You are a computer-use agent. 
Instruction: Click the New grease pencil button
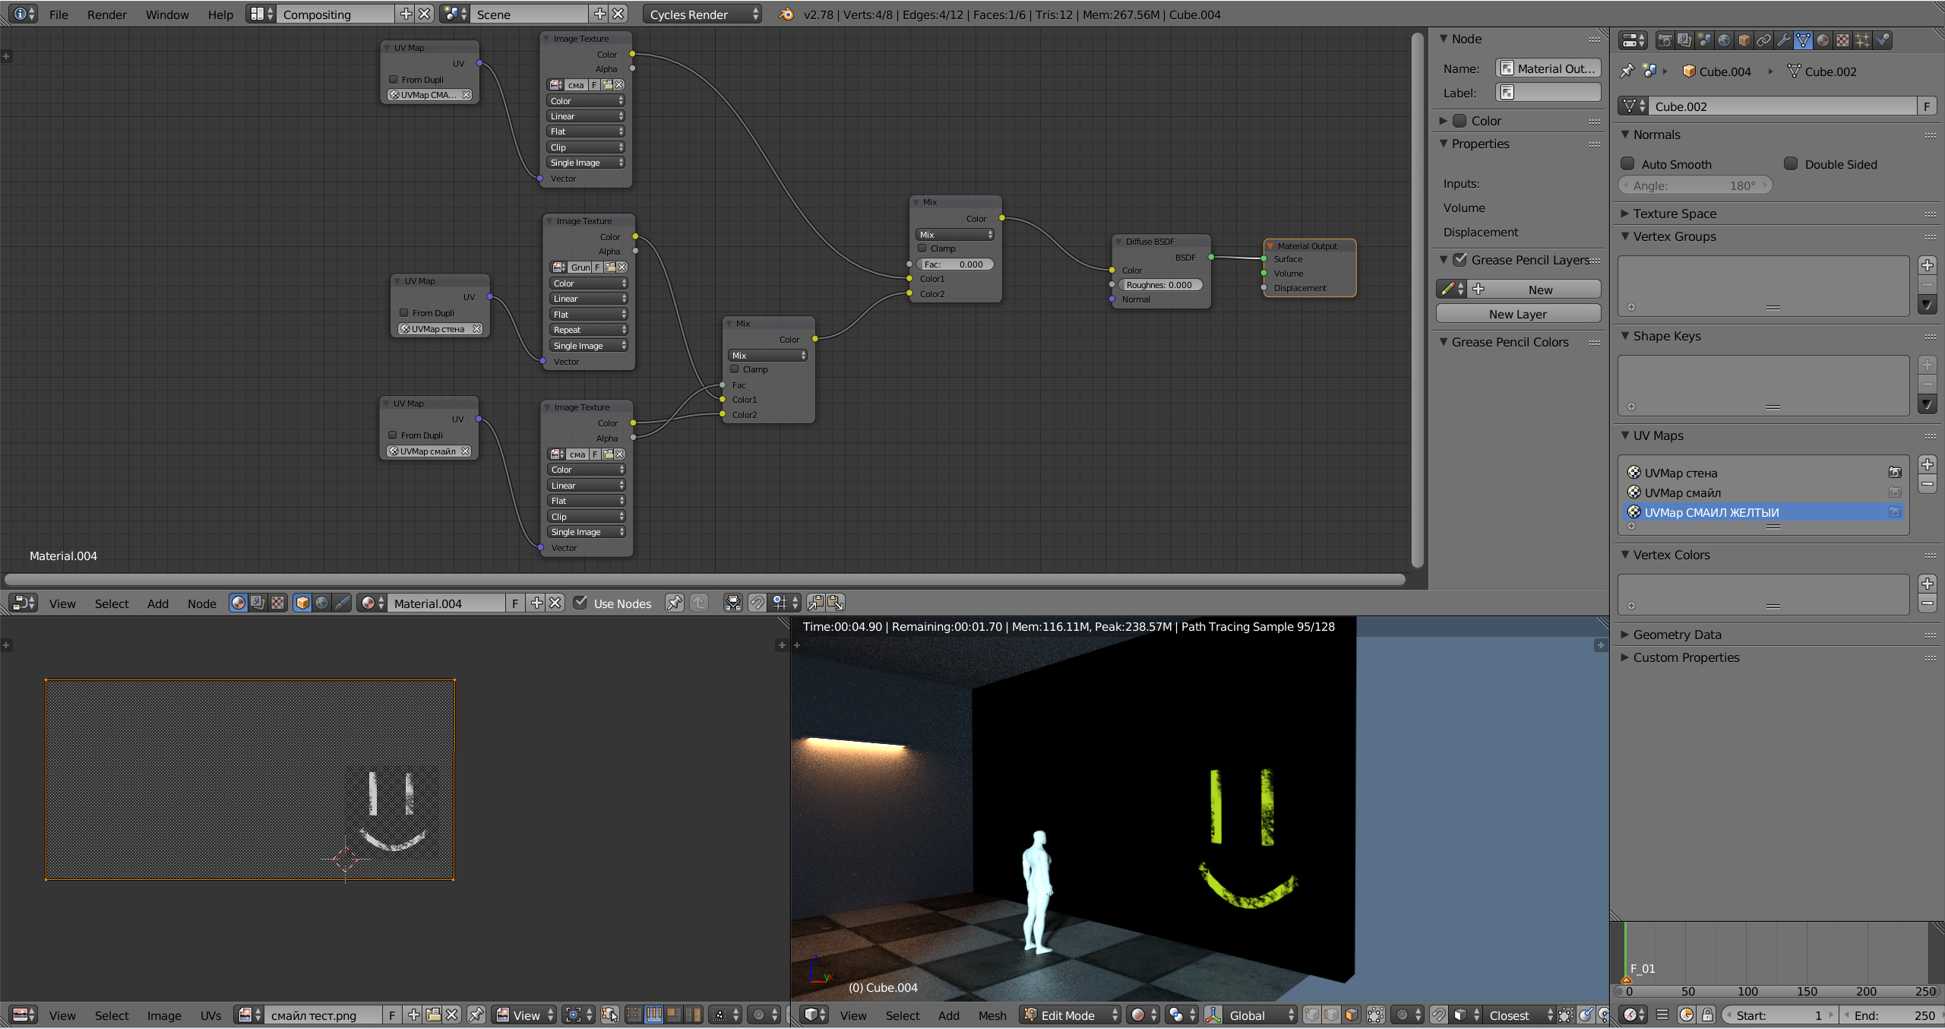[1539, 290]
